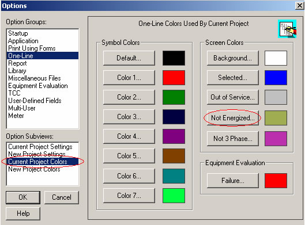Click the one-line drawing icon at top right
This screenshot has width=305, height=225.
point(287,29)
